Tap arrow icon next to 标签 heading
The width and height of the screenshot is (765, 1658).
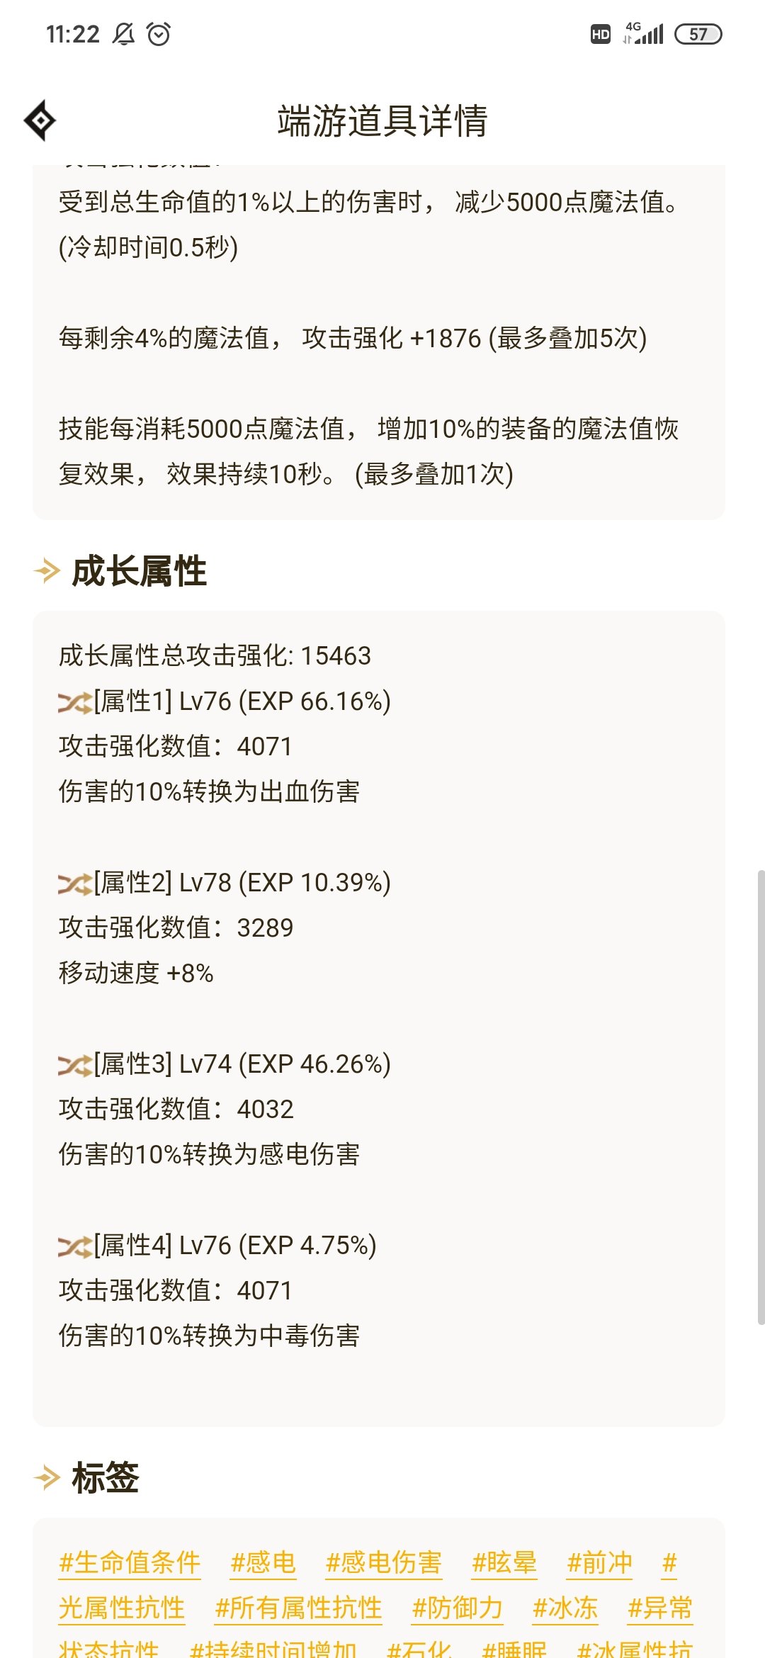click(x=47, y=1477)
